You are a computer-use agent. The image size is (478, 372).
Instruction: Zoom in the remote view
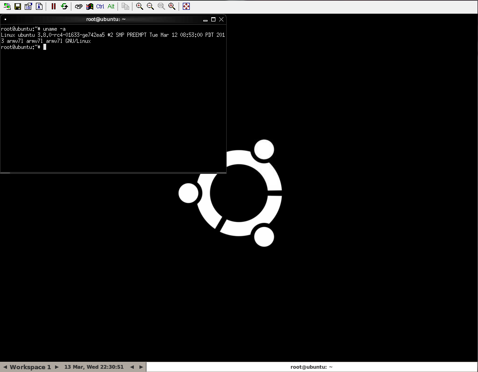[139, 7]
